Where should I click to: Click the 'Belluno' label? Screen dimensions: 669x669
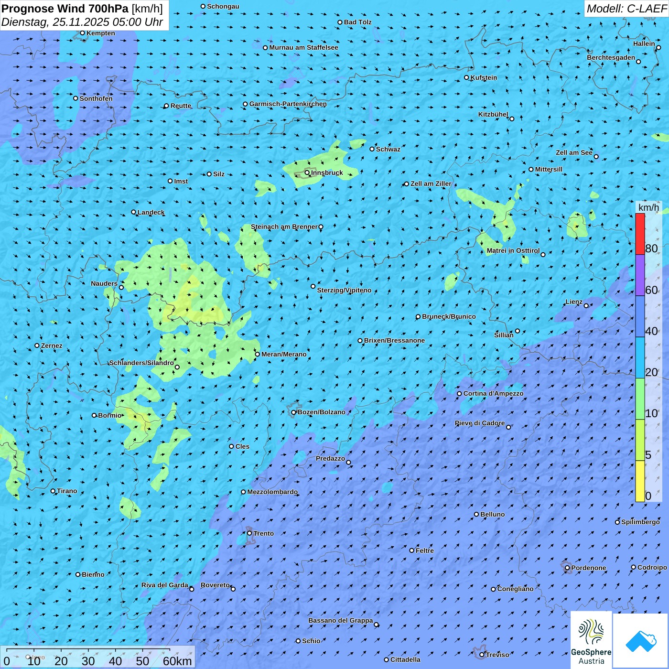coord(492,514)
